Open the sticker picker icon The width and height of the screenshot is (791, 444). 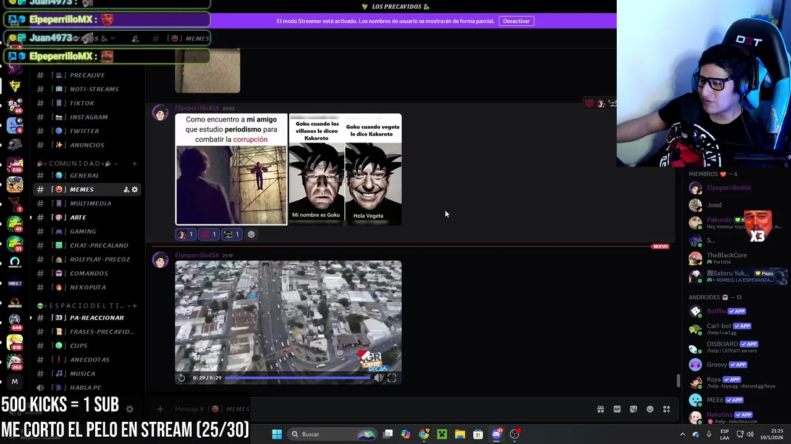tap(633, 409)
